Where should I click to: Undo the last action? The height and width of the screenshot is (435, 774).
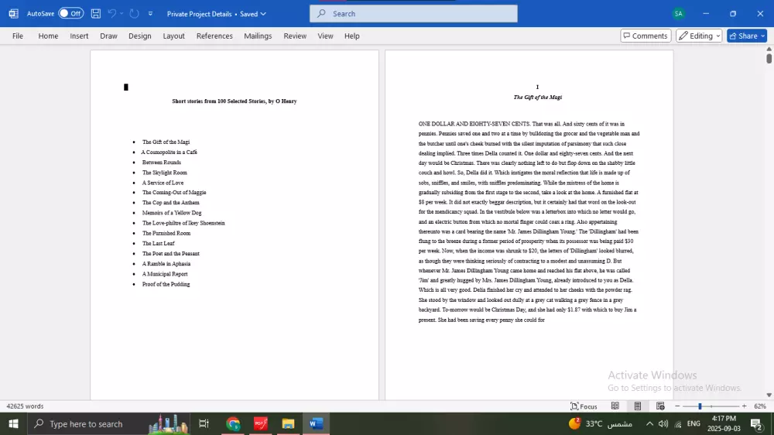pyautogui.click(x=112, y=13)
